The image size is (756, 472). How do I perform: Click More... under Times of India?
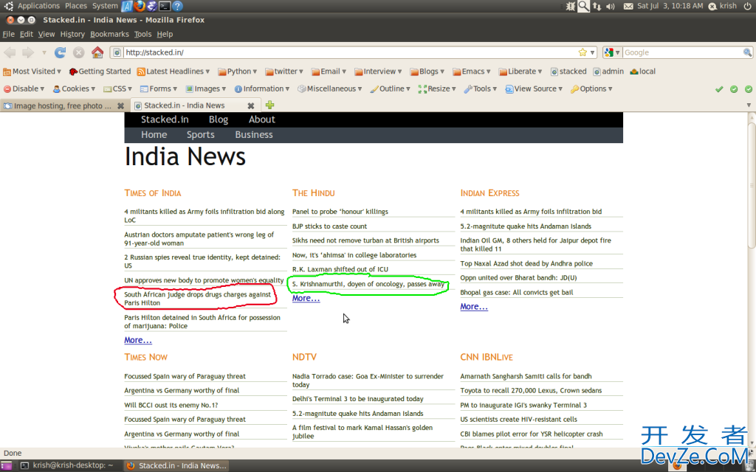[x=138, y=340]
